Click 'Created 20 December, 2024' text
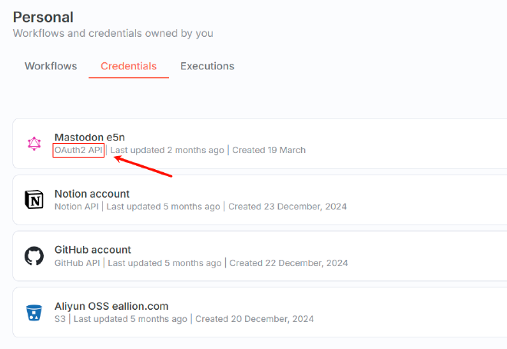This screenshot has width=507, height=349. [254, 319]
